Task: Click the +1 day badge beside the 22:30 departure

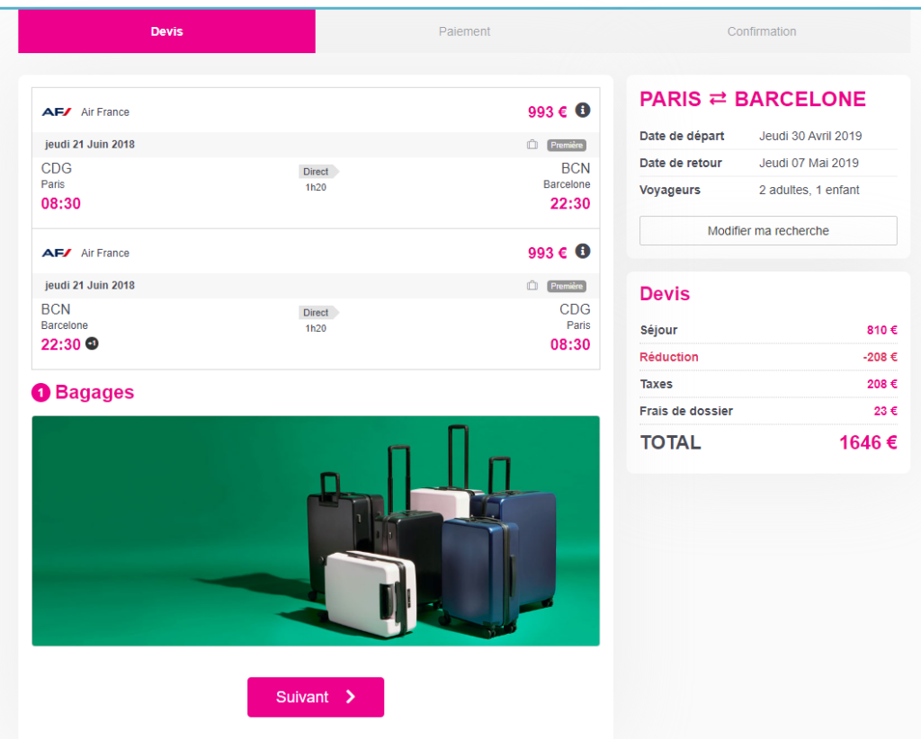Action: [x=92, y=344]
